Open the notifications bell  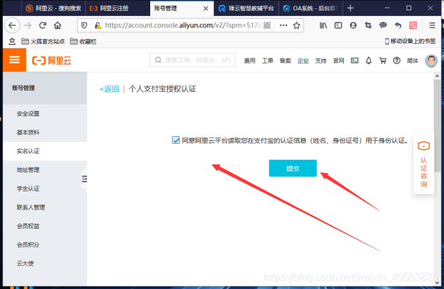click(368, 60)
